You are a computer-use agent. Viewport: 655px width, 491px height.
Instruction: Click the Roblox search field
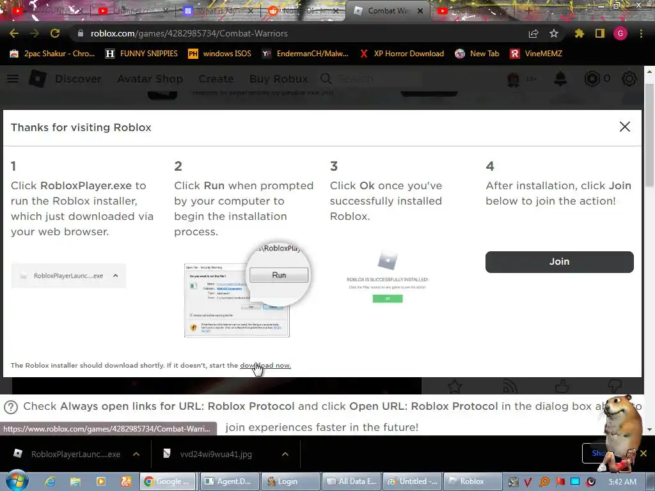(372, 79)
